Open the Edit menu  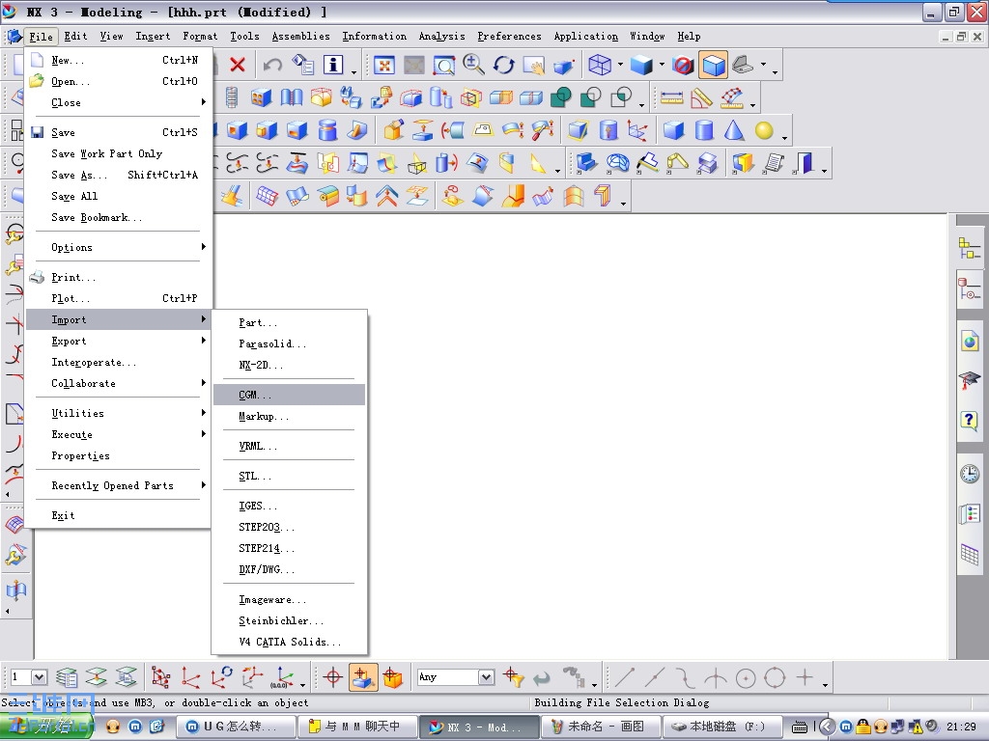point(75,36)
